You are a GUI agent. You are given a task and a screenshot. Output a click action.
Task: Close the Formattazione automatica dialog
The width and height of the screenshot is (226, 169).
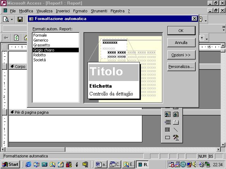point(195,19)
